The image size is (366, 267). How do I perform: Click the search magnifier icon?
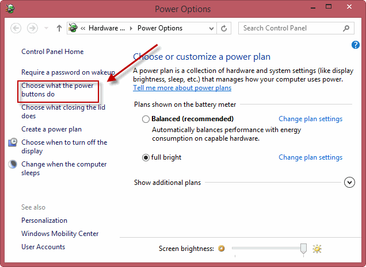(x=346, y=29)
